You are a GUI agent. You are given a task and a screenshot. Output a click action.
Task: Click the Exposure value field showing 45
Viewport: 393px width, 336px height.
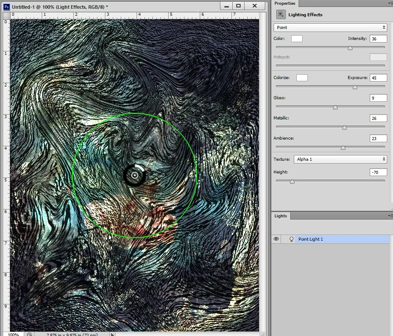378,78
